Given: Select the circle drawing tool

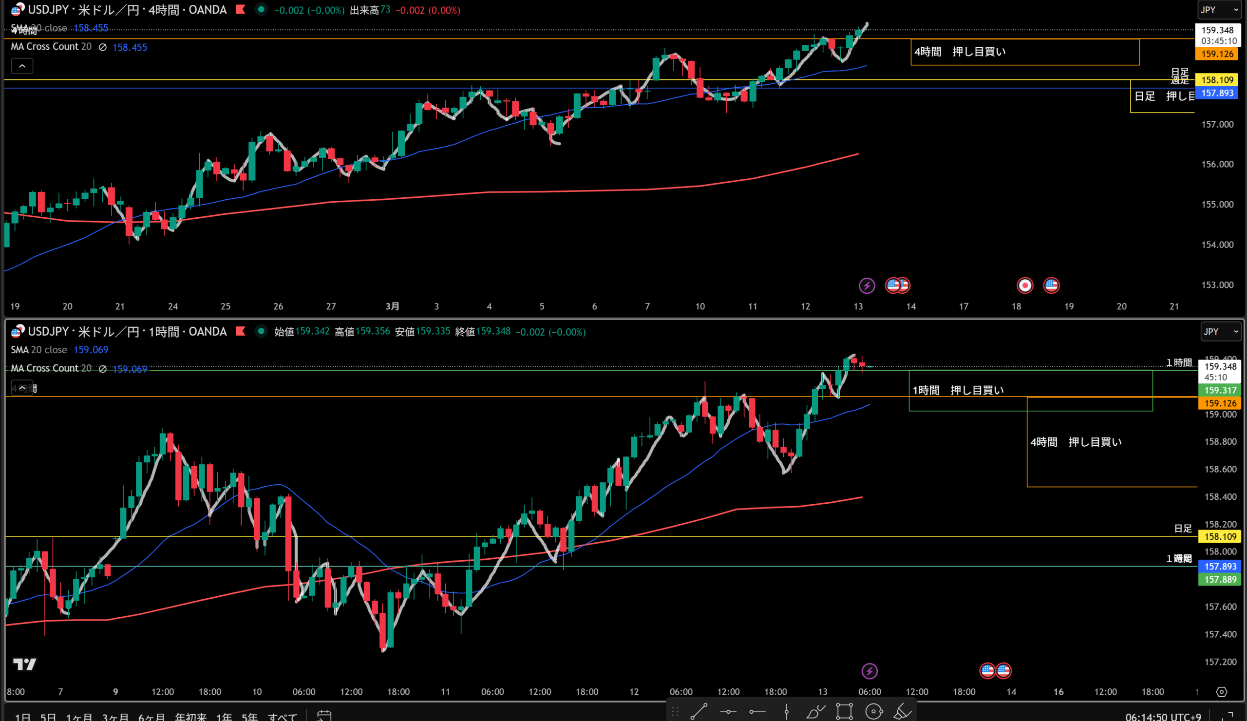Looking at the screenshot, I should (x=873, y=712).
